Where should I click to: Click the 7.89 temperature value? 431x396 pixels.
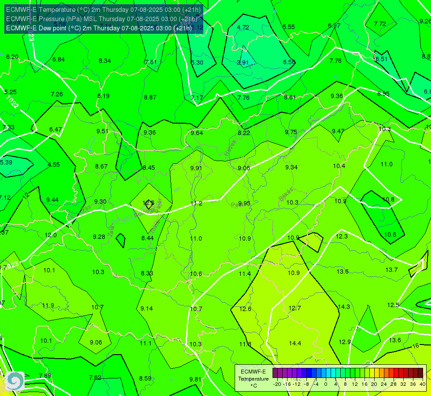coord(45,376)
